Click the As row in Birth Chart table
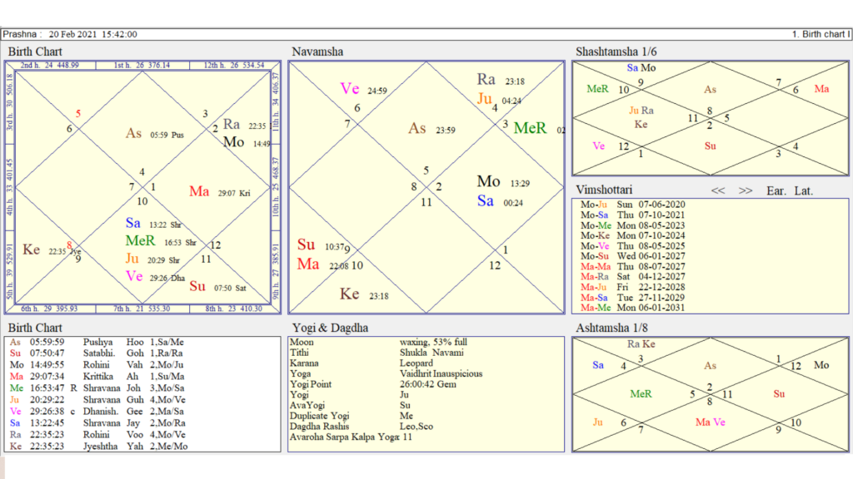853x479 pixels. pyautogui.click(x=97, y=342)
